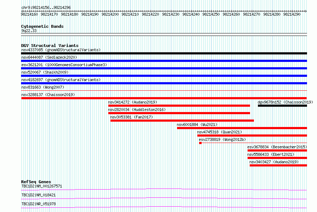317x212 pixels.
Task: Click ruler position 98214200
Action: [110, 14]
